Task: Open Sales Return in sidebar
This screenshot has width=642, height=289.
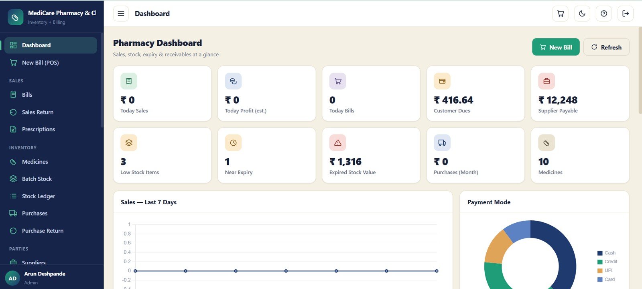Action: pos(51,112)
